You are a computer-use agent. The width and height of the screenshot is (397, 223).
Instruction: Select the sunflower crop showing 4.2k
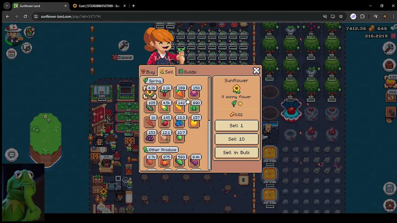pyautogui.click(x=150, y=92)
